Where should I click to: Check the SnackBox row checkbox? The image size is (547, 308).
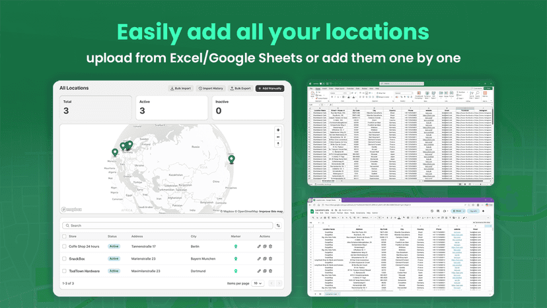64,259
